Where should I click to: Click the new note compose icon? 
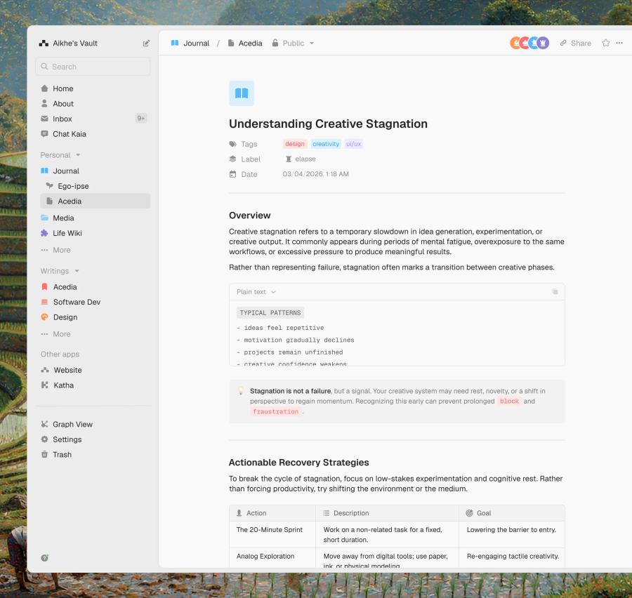146,43
